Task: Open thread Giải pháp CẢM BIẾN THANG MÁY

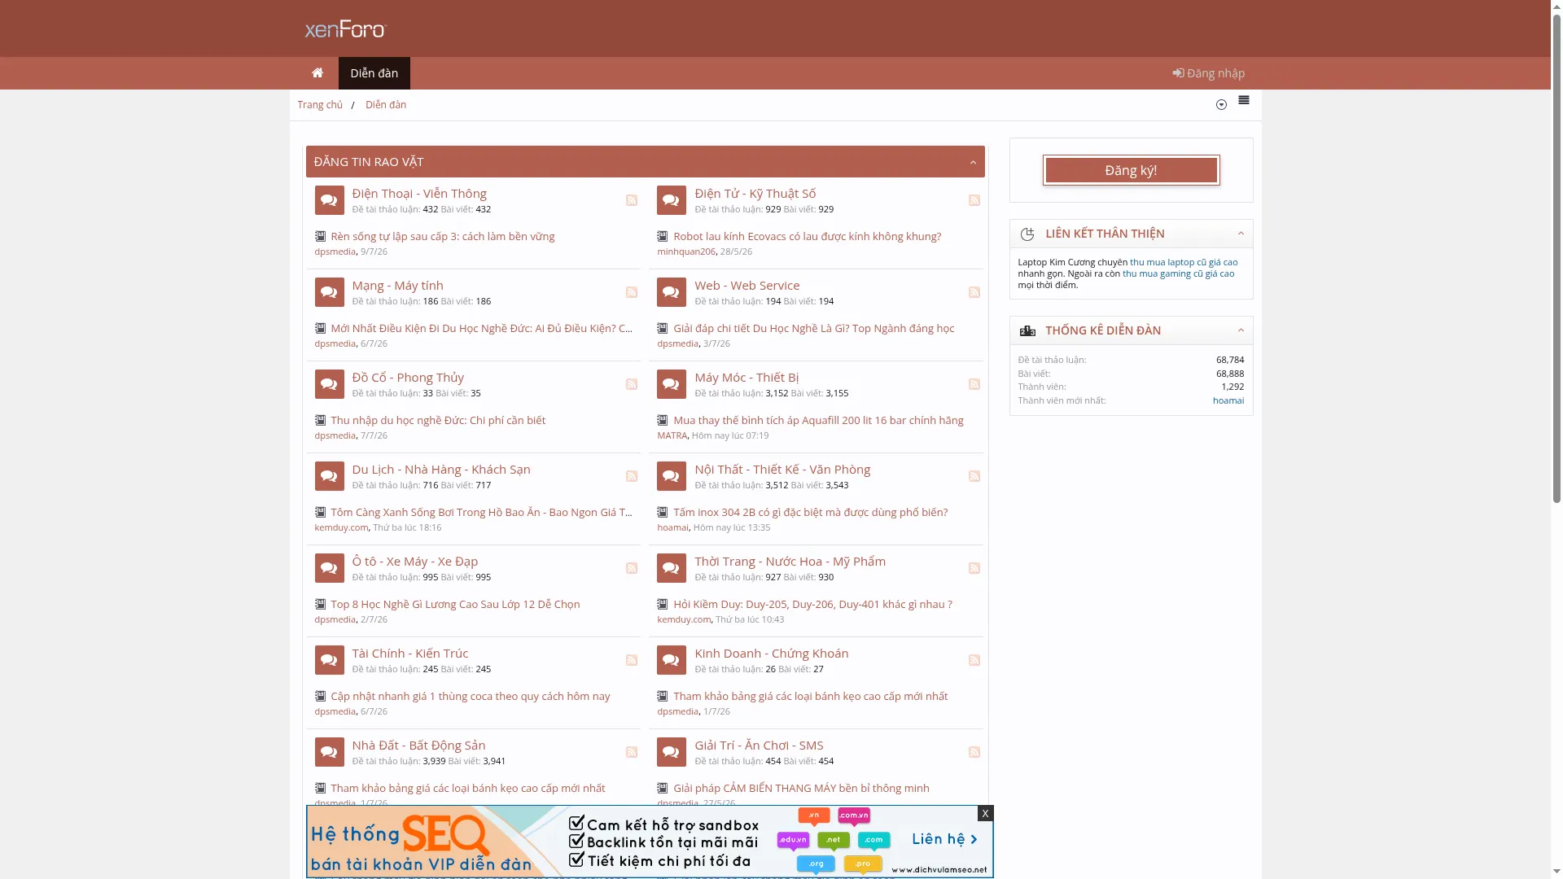Action: [801, 789]
